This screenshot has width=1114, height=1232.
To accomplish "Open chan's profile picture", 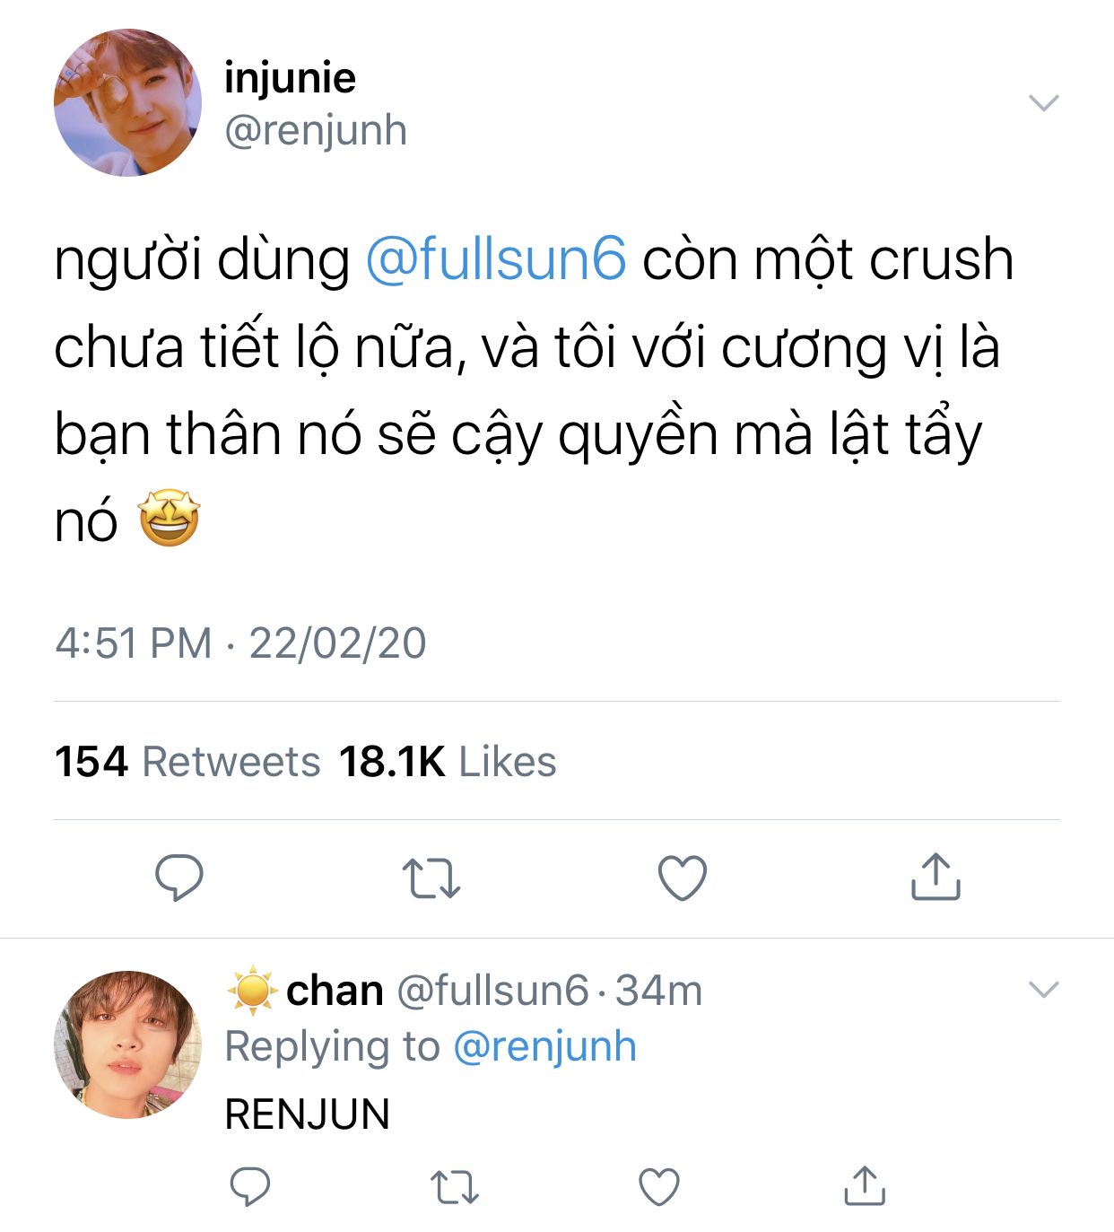I will point(127,1044).
